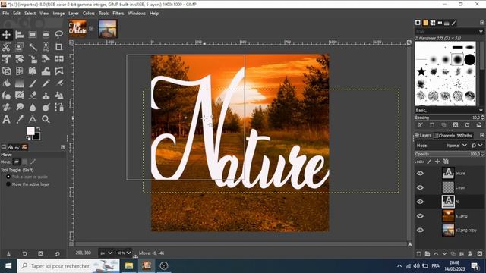486x273 pixels.
Task: Adjust the layer Opacity slider
Action: point(449,154)
